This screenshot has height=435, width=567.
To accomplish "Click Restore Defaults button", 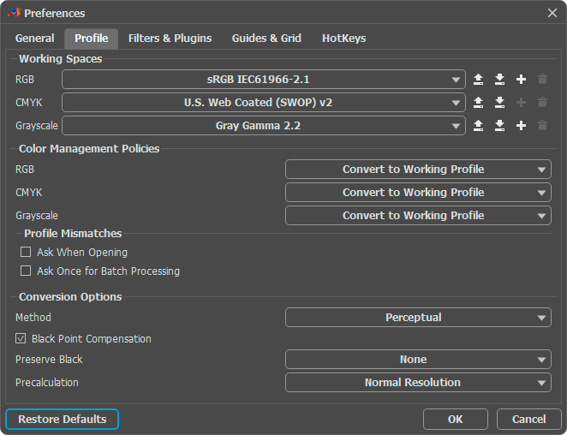I will click(x=63, y=419).
